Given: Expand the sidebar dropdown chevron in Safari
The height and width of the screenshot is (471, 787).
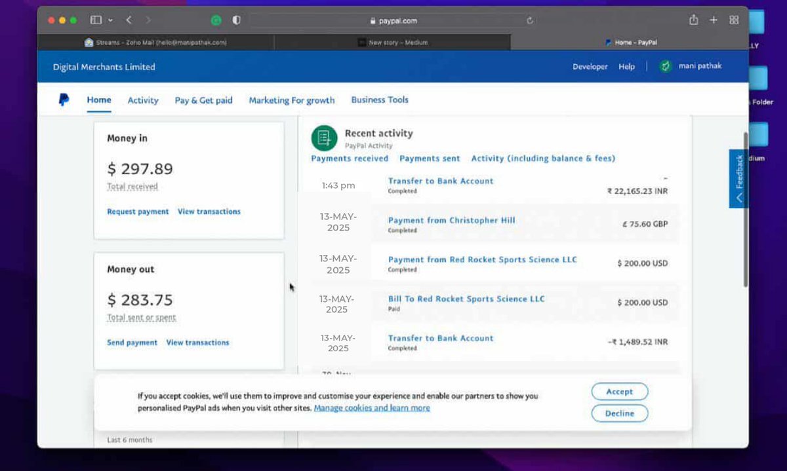Looking at the screenshot, I should [x=110, y=20].
